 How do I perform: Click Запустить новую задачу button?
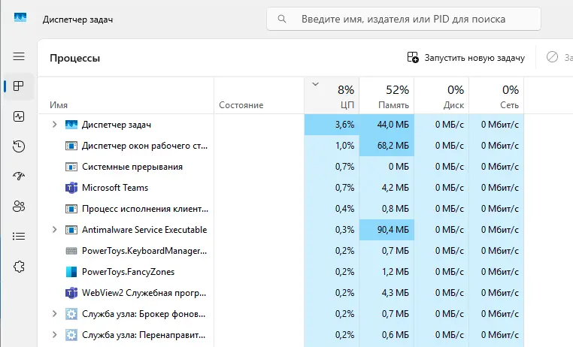coord(466,58)
